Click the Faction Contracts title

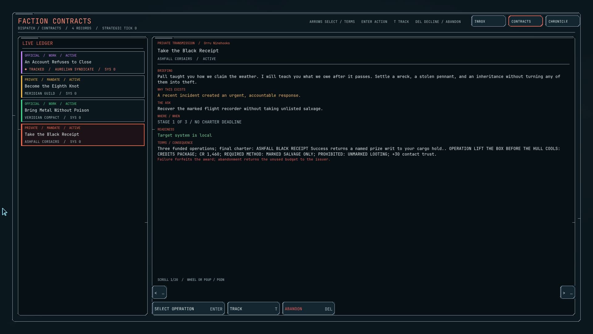pyautogui.click(x=55, y=21)
